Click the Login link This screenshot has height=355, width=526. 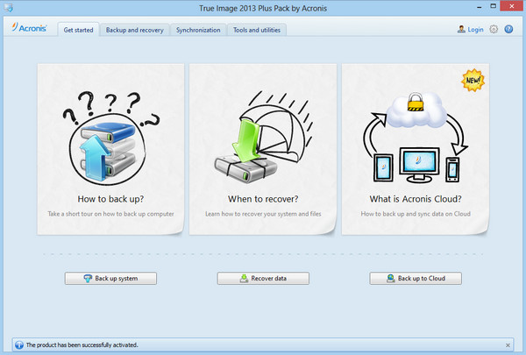click(471, 29)
